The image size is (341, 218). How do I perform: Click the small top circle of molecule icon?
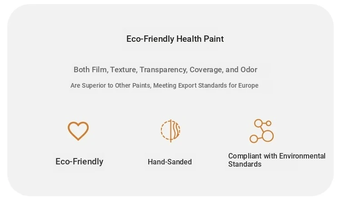269,124
